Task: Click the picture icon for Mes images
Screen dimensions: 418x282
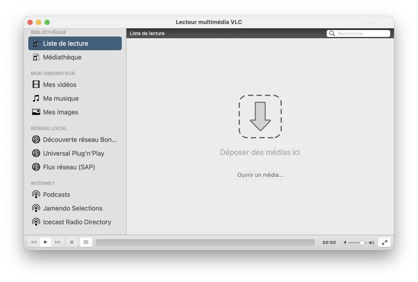Action: (36, 112)
